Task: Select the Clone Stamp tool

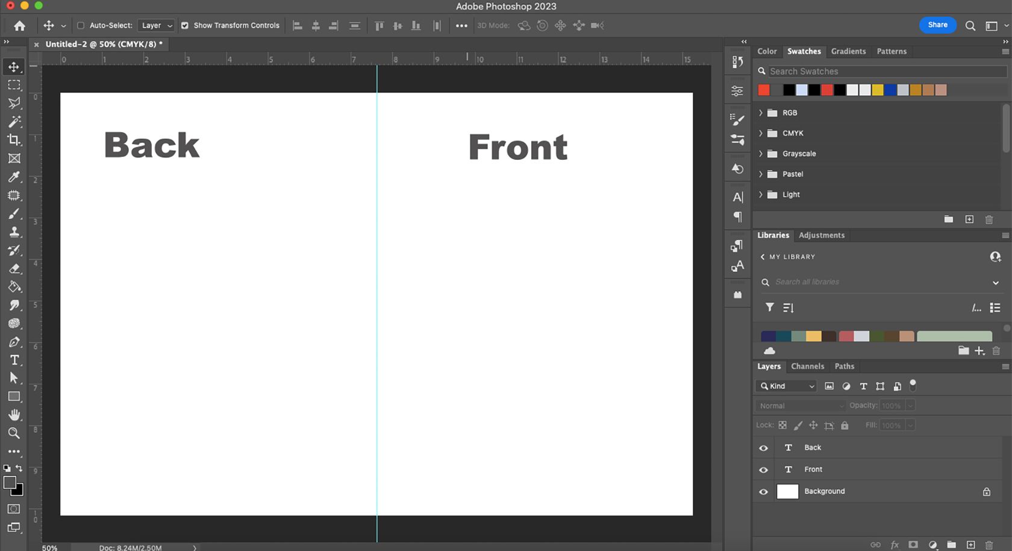Action: click(x=14, y=232)
